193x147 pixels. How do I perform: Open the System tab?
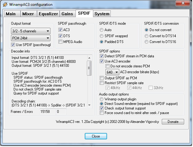[102, 14]
